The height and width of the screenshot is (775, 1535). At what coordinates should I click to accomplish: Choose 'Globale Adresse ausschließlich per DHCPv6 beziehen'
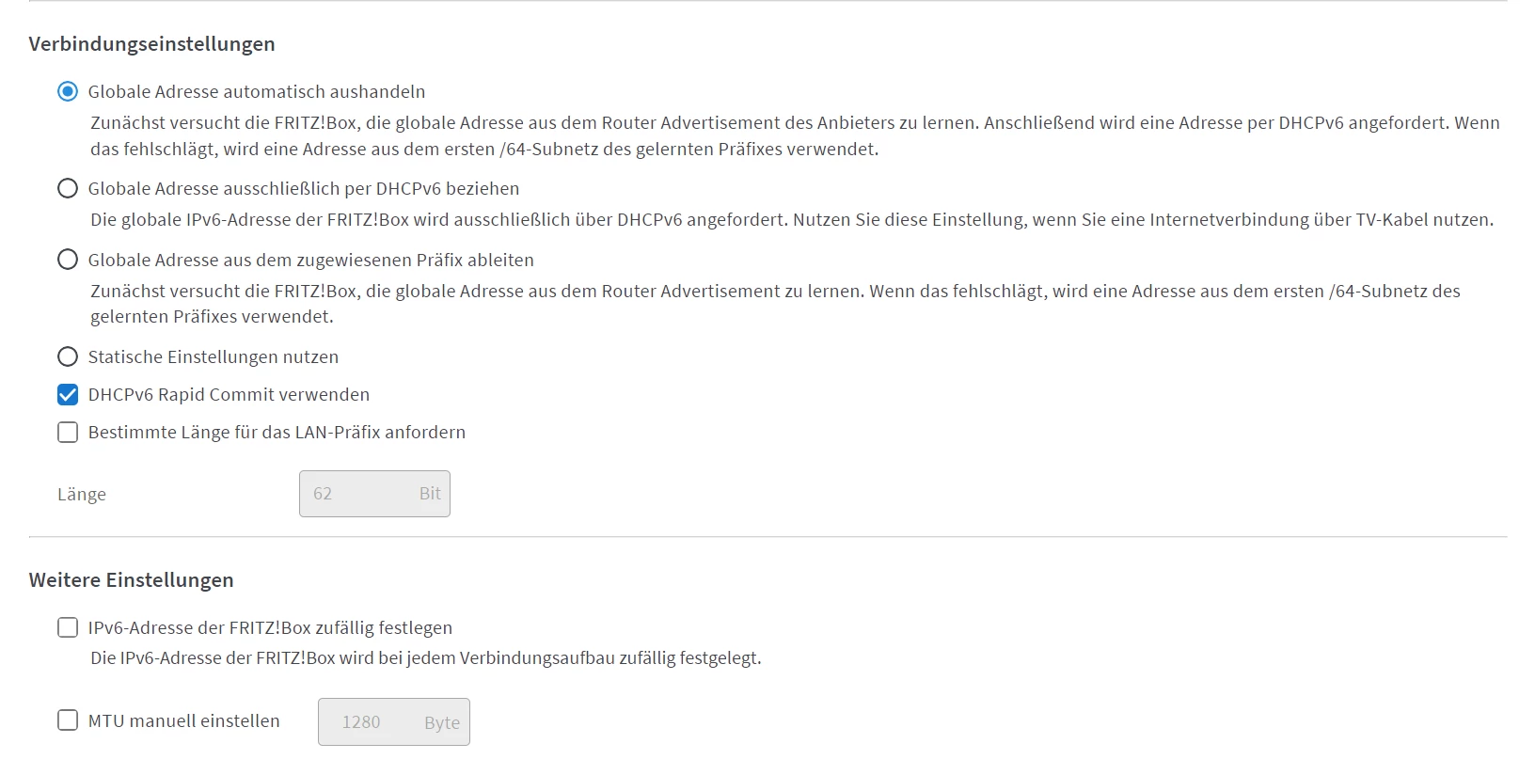(68, 188)
